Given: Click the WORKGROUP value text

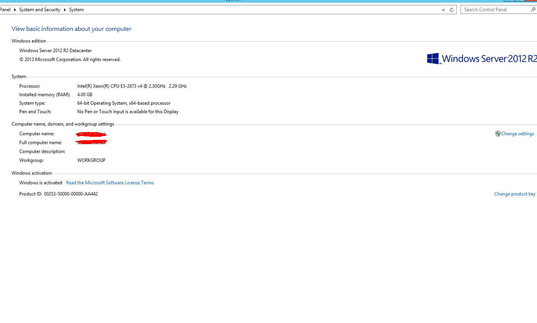Looking at the screenshot, I should point(91,160).
